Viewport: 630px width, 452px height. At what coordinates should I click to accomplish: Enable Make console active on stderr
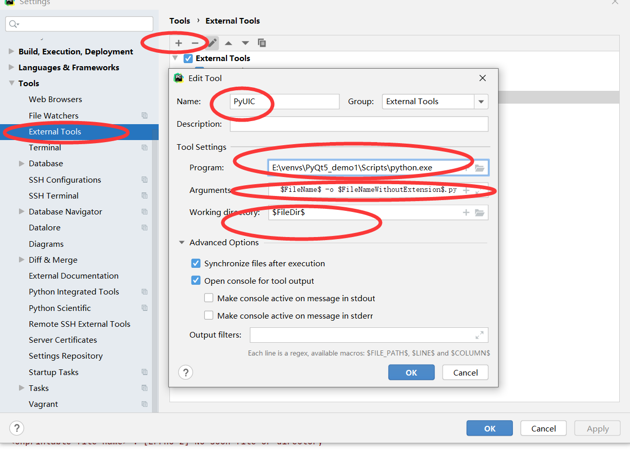(208, 316)
